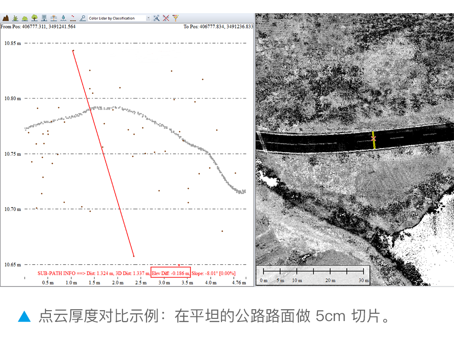The width and height of the screenshot is (454, 351).
Task: Choose the high vegetation tree icon
Action: pyautogui.click(x=35, y=18)
